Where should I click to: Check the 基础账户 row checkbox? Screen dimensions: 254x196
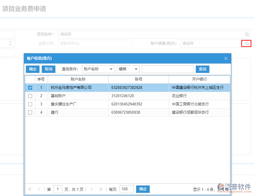pyautogui.click(x=30, y=96)
